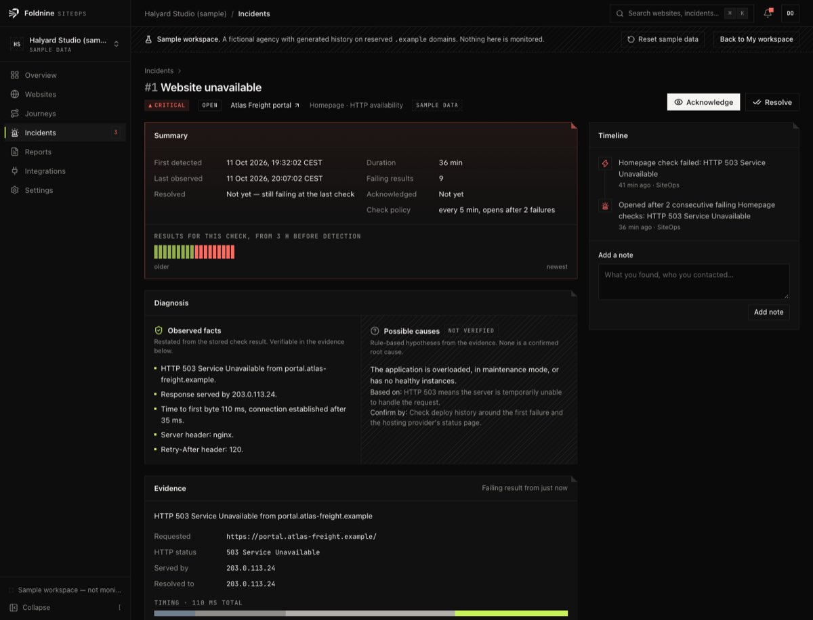Open Reports page

click(x=65, y=152)
